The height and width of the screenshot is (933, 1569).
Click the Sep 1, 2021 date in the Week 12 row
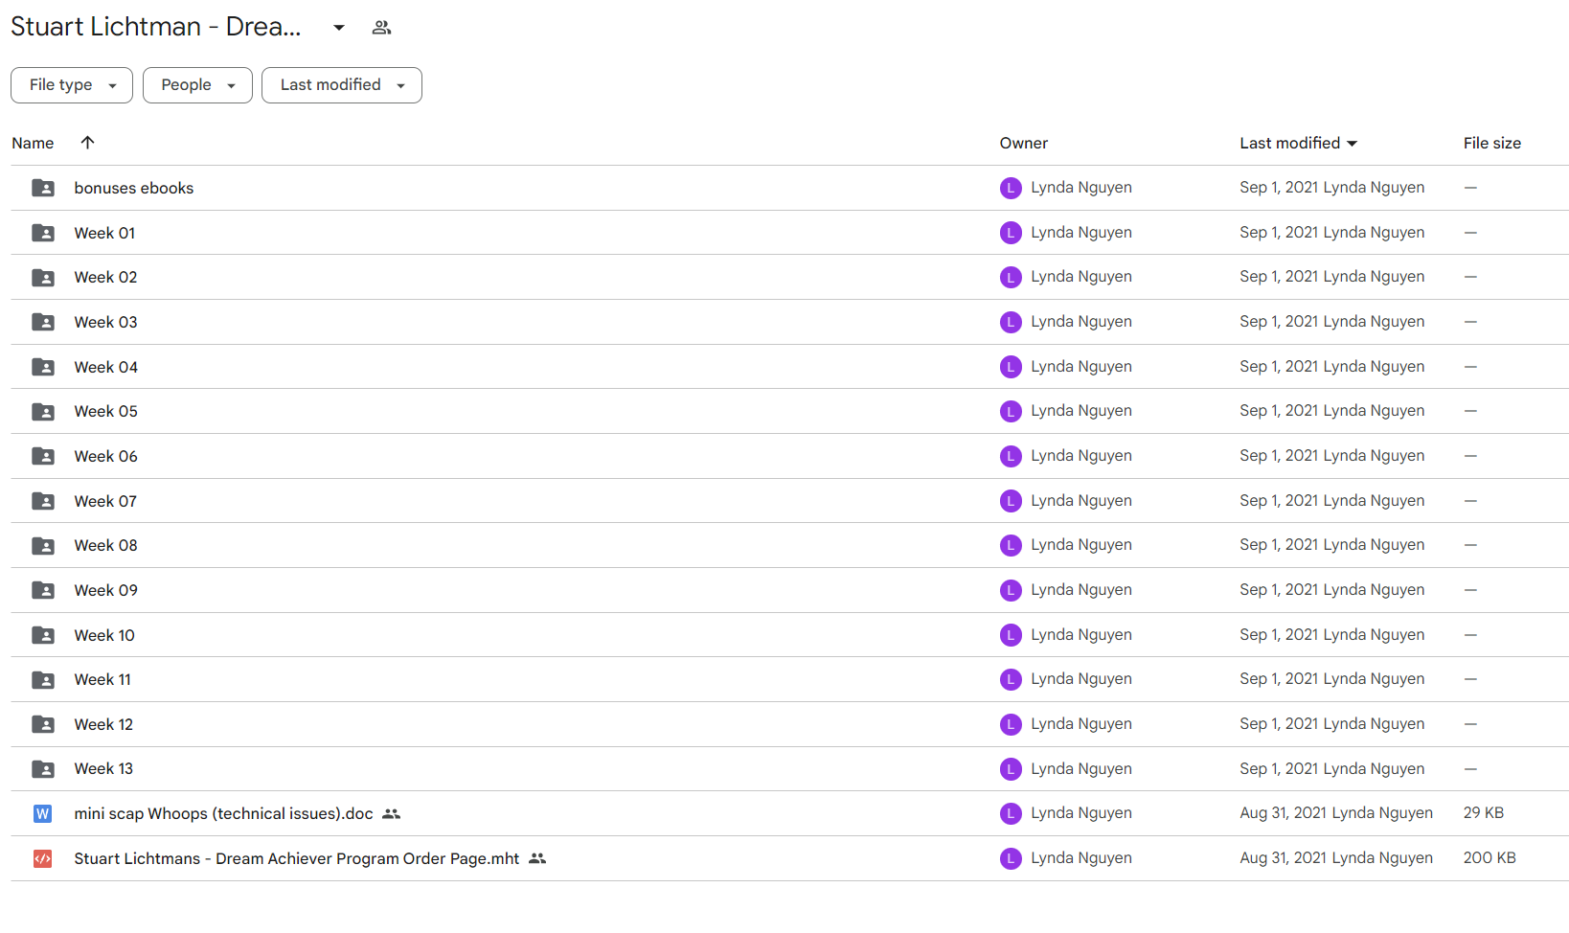(x=1279, y=724)
